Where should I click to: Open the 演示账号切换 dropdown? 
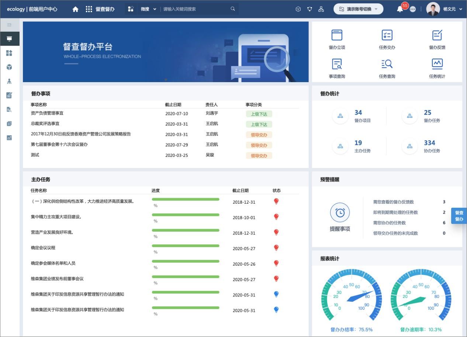coord(358,9)
